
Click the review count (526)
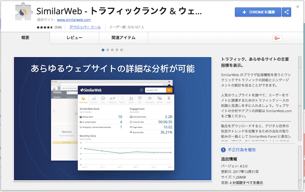(58, 27)
